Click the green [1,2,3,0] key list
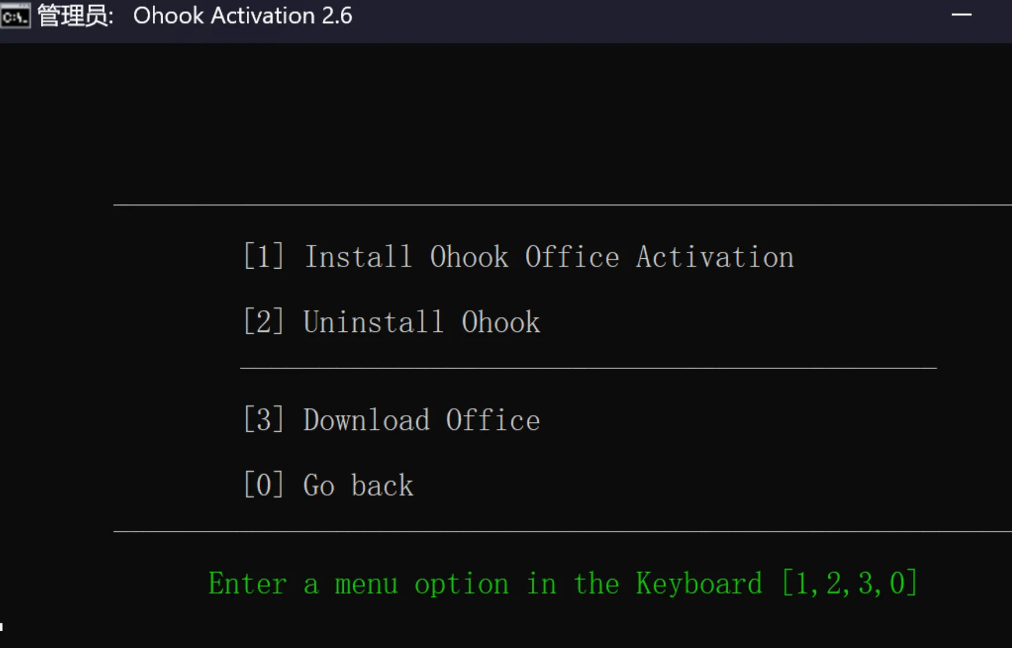This screenshot has height=648, width=1012. coord(849,583)
